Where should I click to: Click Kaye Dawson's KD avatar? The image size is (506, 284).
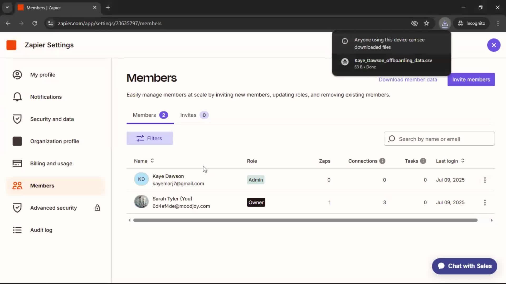coord(141,179)
